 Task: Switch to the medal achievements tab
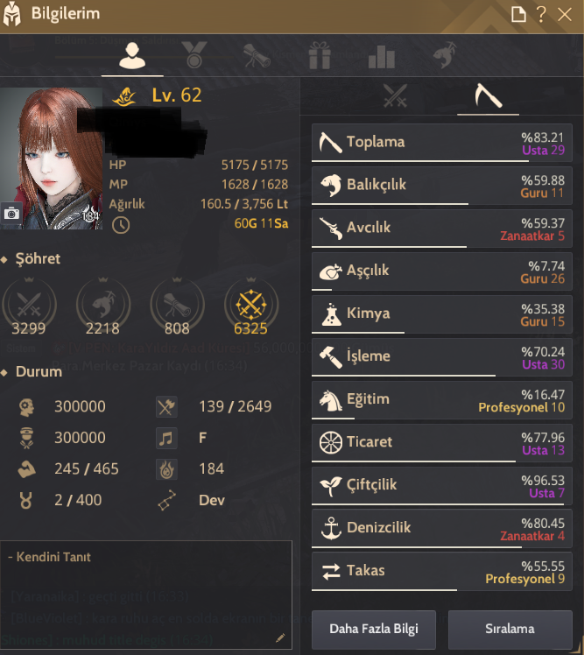click(194, 55)
